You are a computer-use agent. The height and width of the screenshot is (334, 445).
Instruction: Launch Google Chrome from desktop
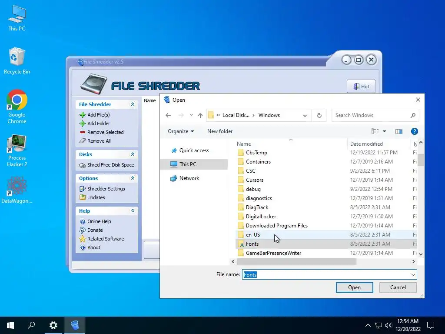17,107
